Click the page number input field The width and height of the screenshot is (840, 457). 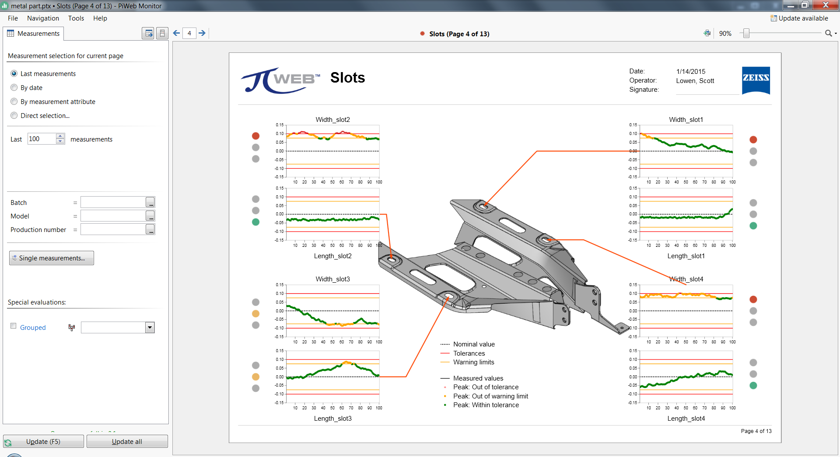click(189, 33)
